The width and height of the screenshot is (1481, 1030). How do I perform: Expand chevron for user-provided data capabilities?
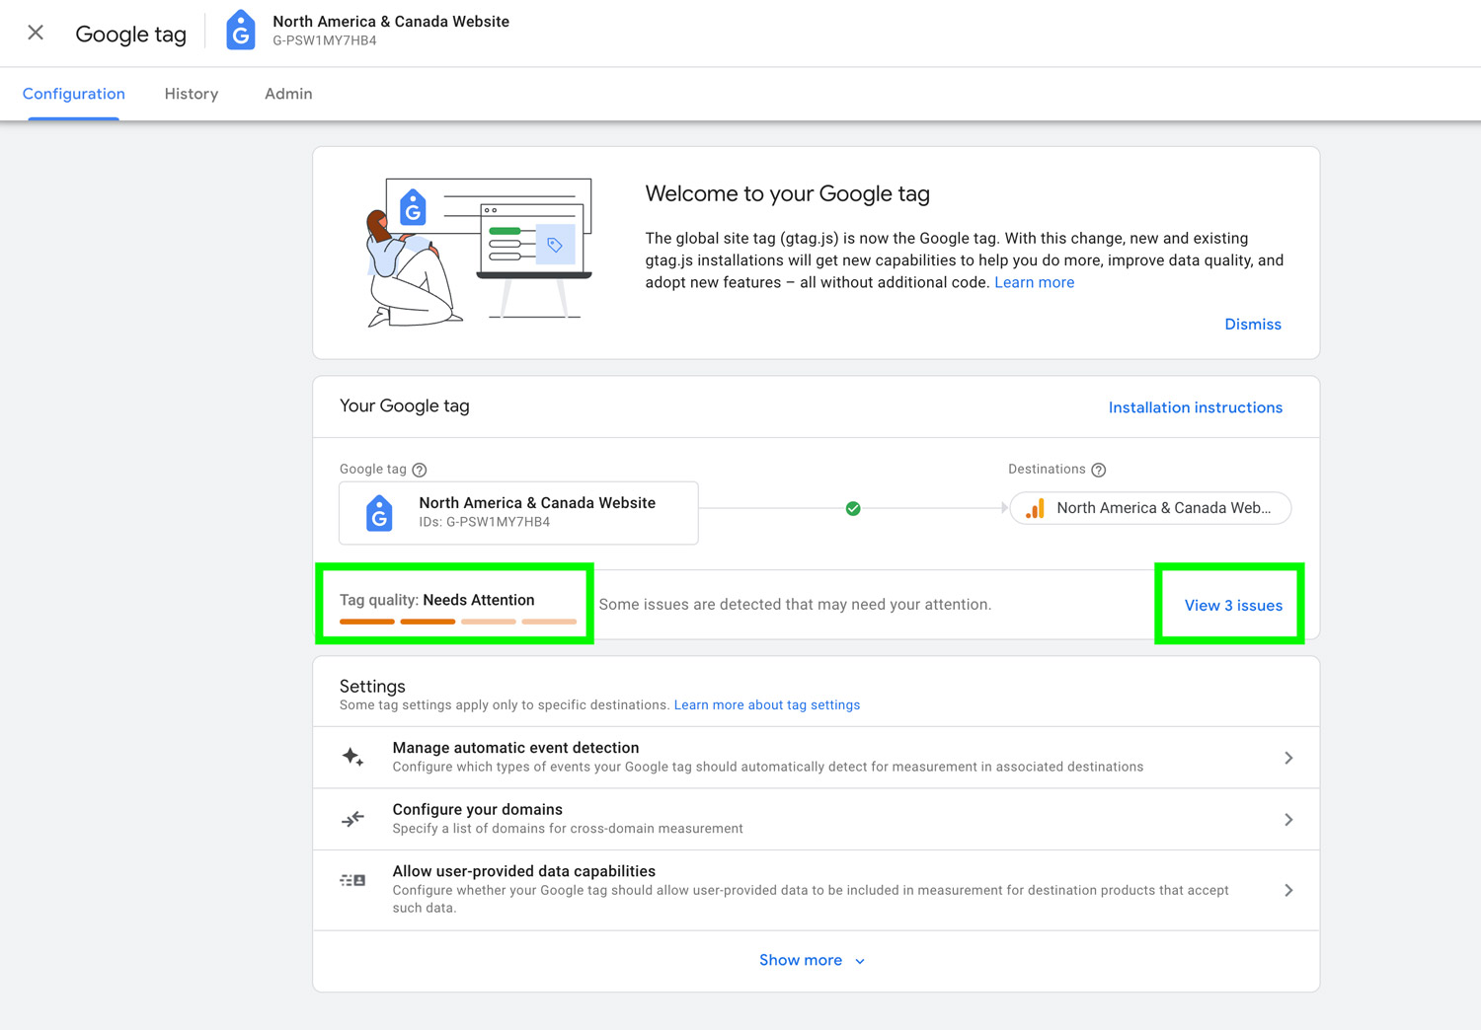(x=1288, y=890)
